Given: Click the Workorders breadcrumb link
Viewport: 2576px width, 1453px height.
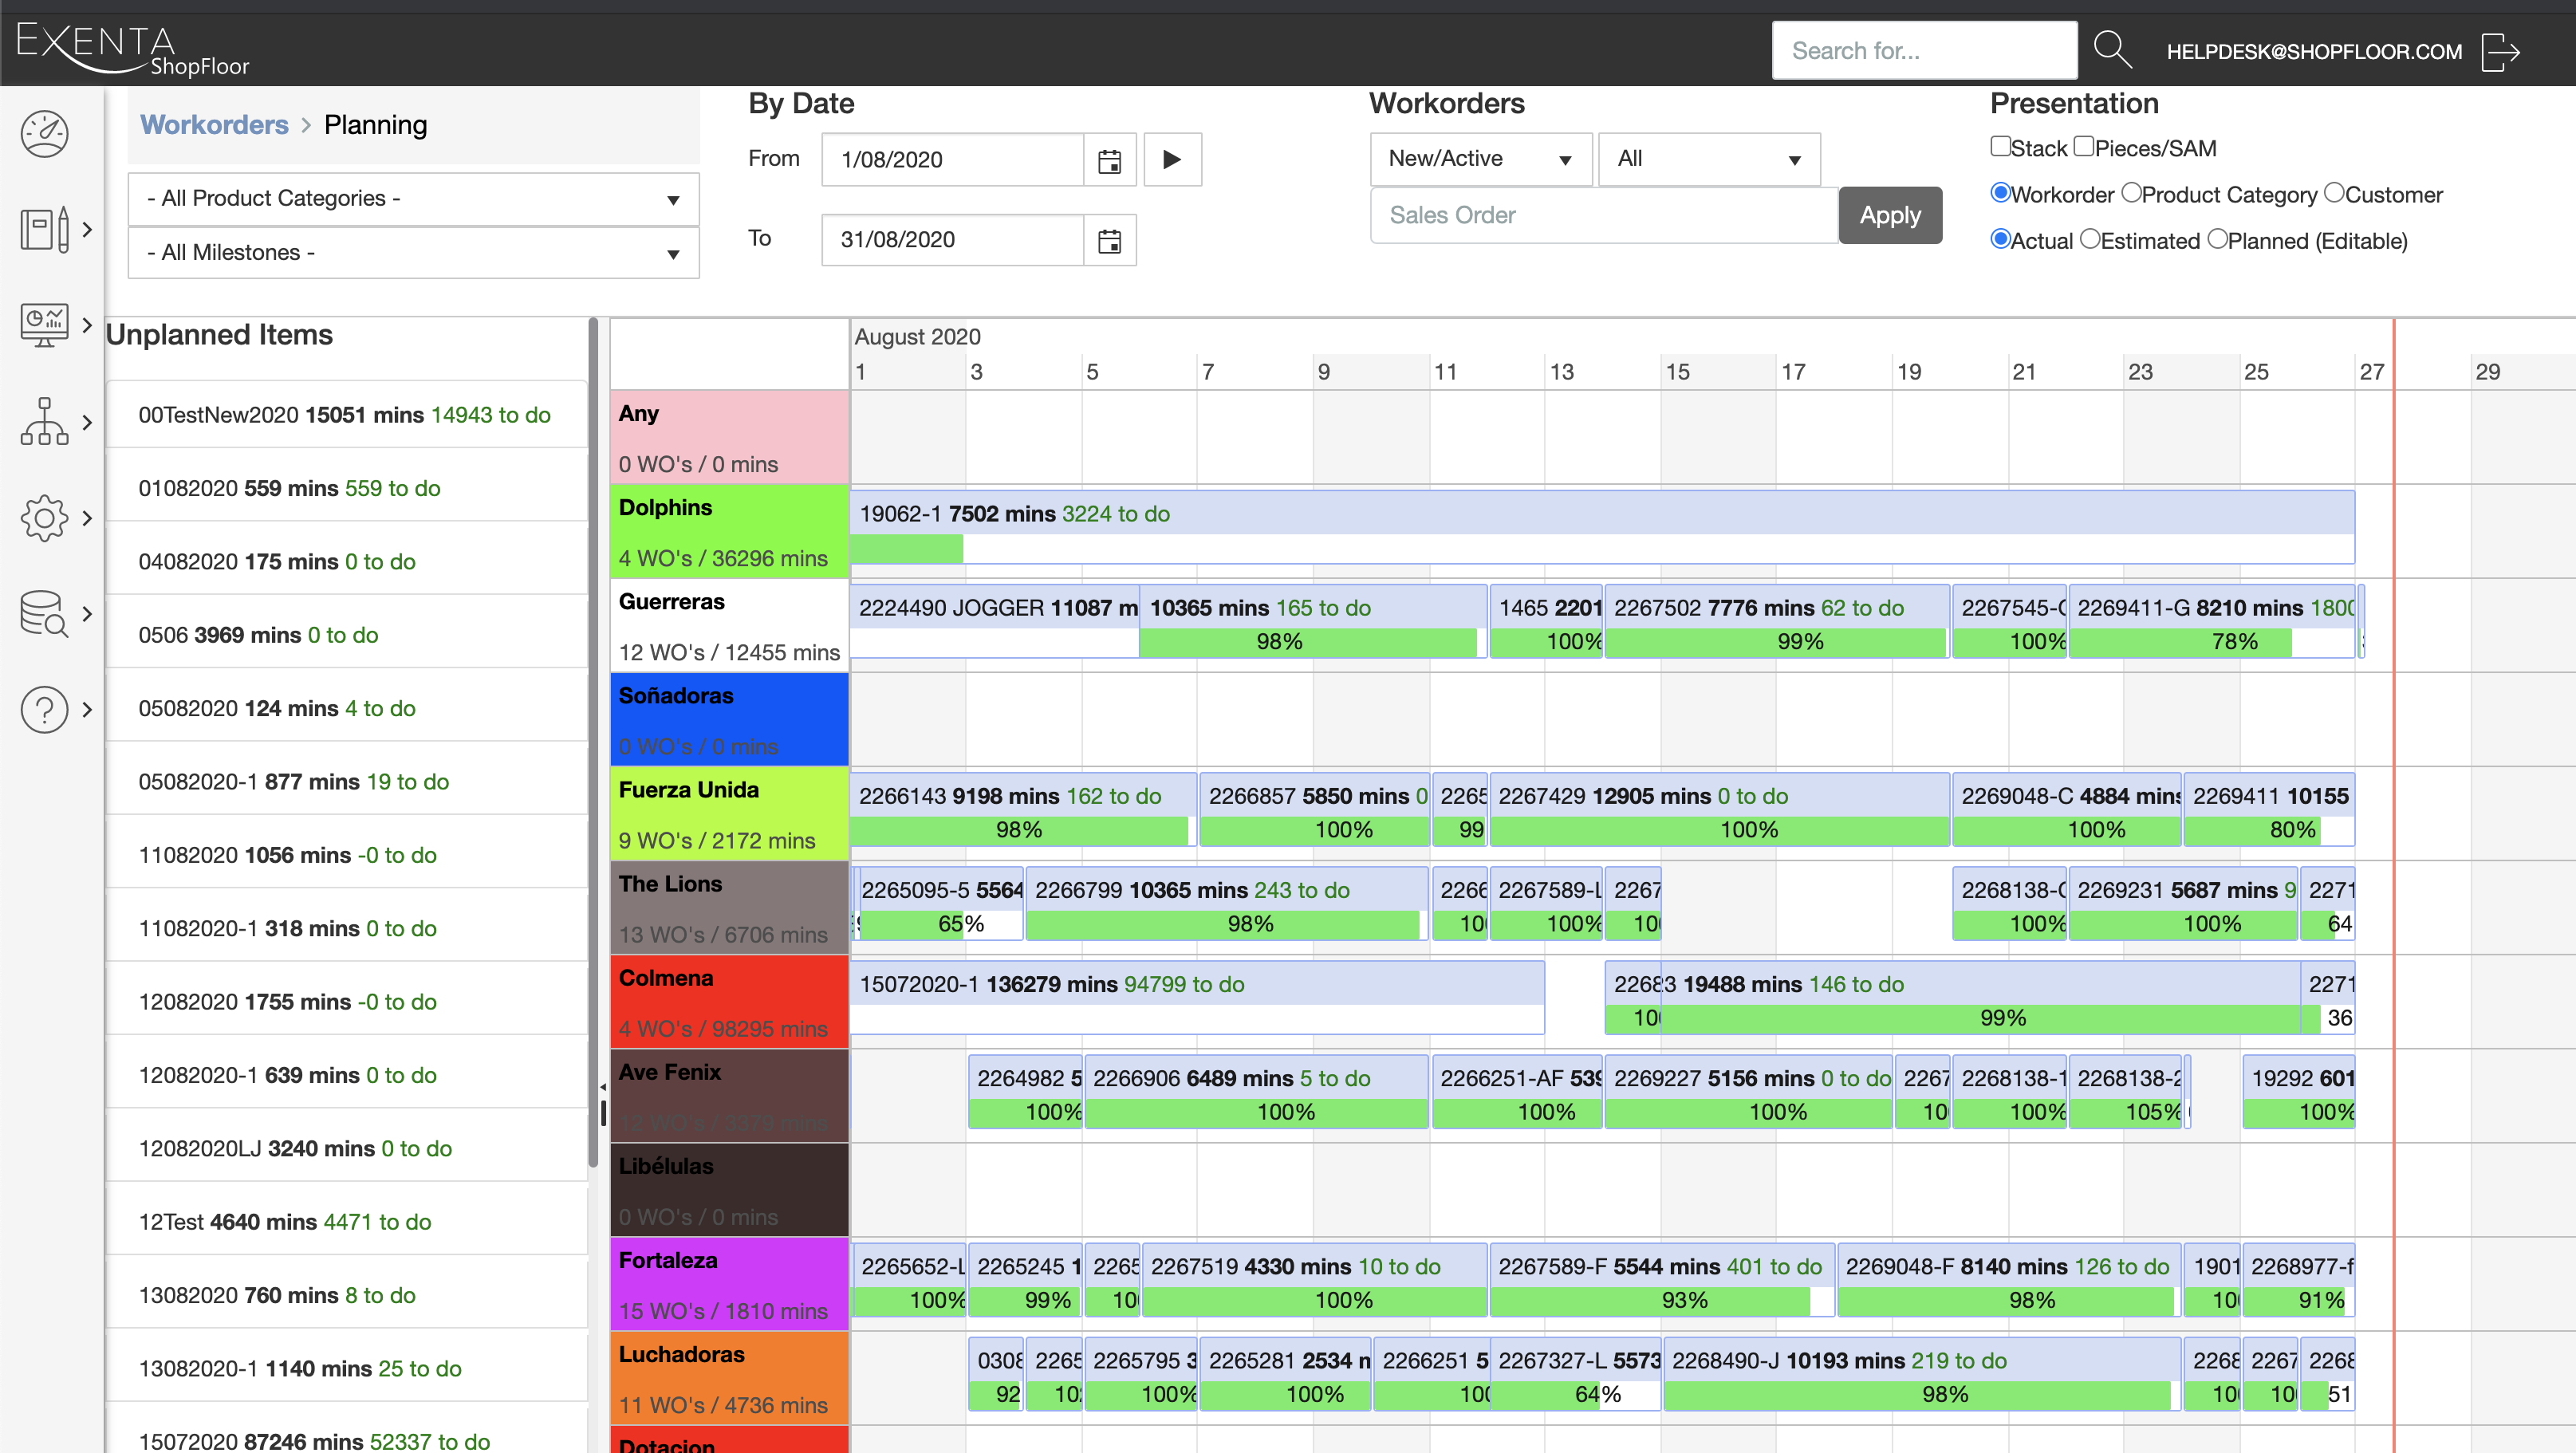Looking at the screenshot, I should (214, 125).
